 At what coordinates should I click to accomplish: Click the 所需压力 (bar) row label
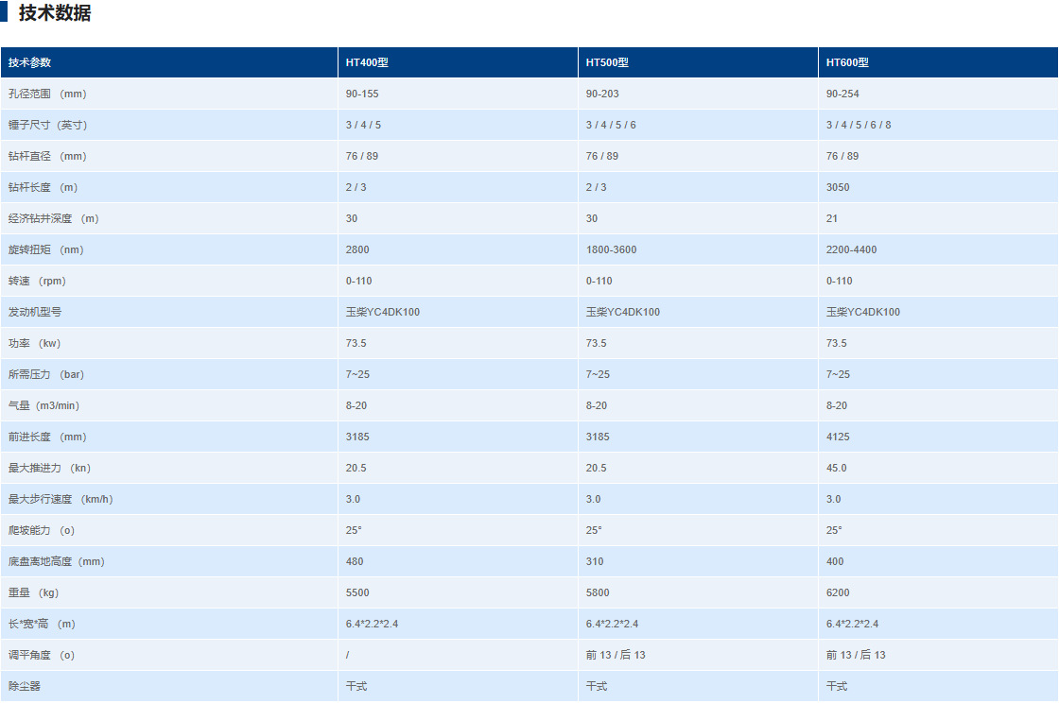(46, 374)
